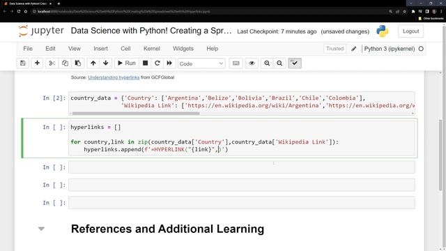Screen dimensions: 446x251
Task: Open the Kernel menu
Action: click(x=152, y=49)
